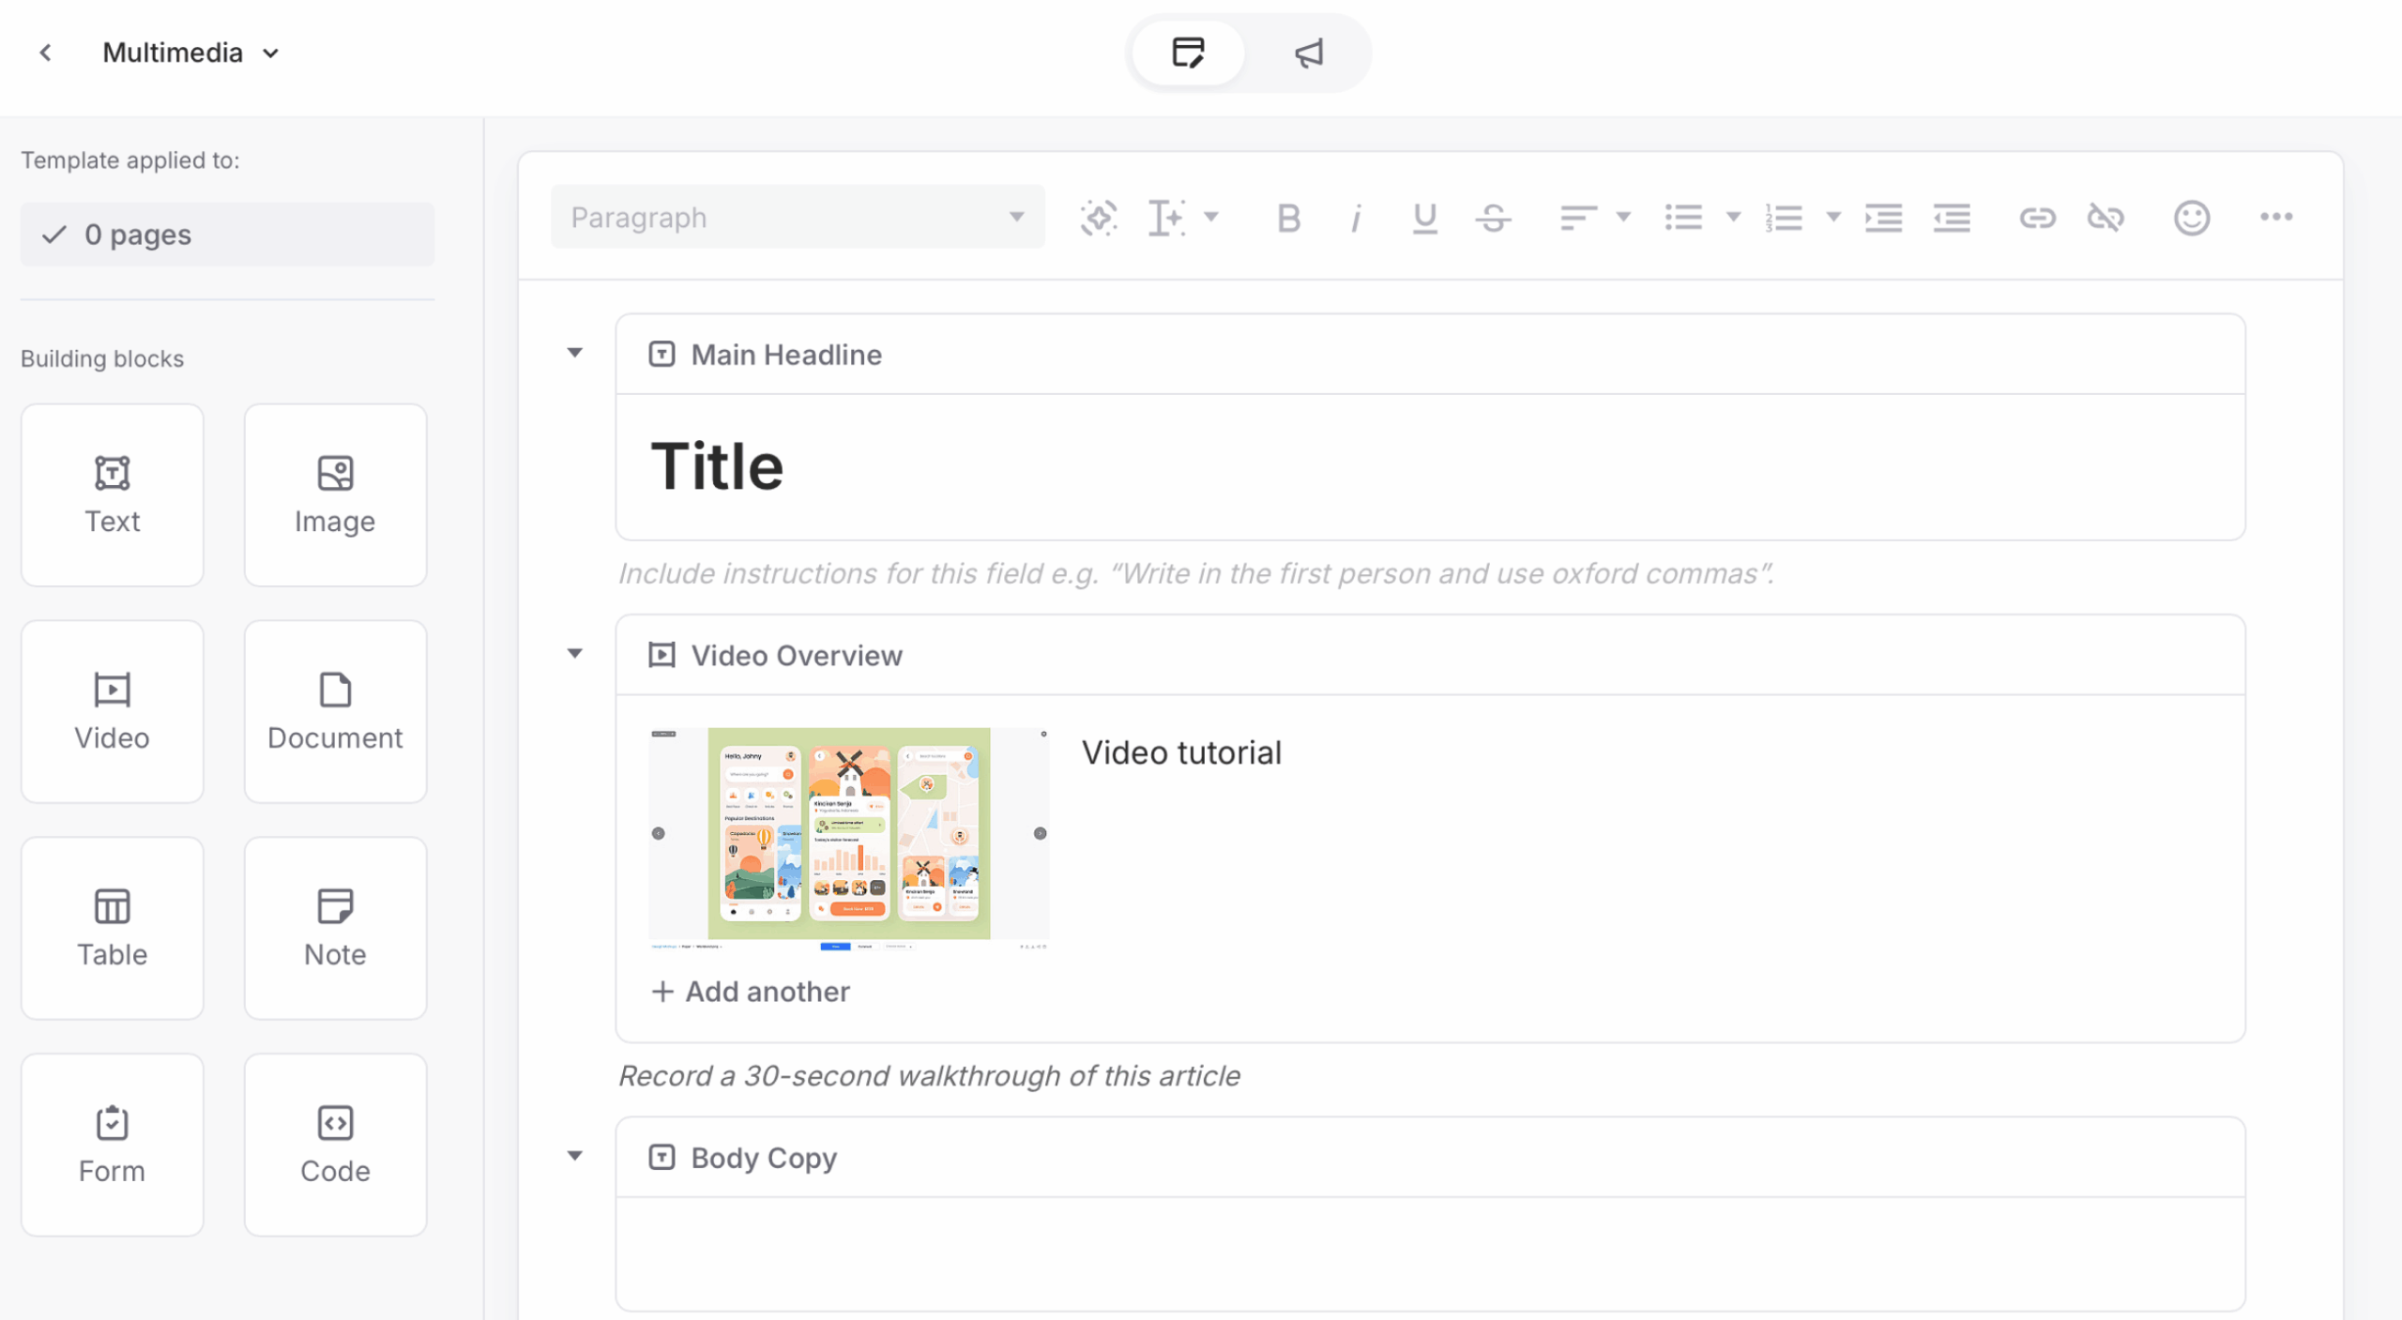Click the insert text cursor icon
Screen dimensions: 2402x1320
1167,218
